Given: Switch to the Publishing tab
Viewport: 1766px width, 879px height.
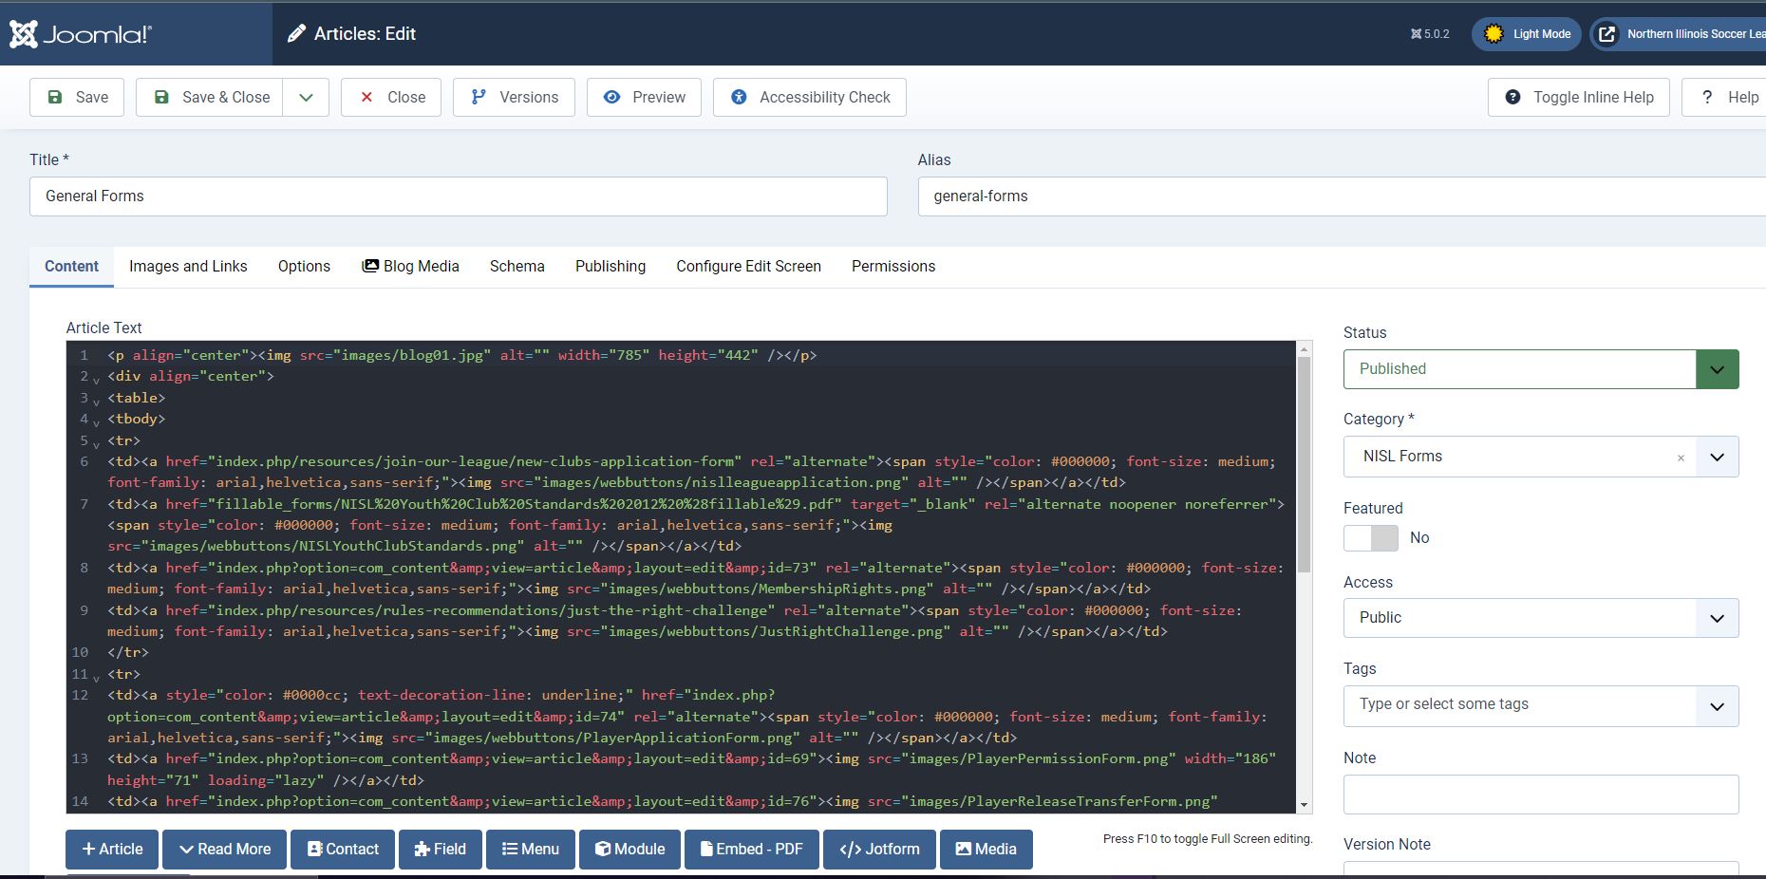Looking at the screenshot, I should point(610,267).
